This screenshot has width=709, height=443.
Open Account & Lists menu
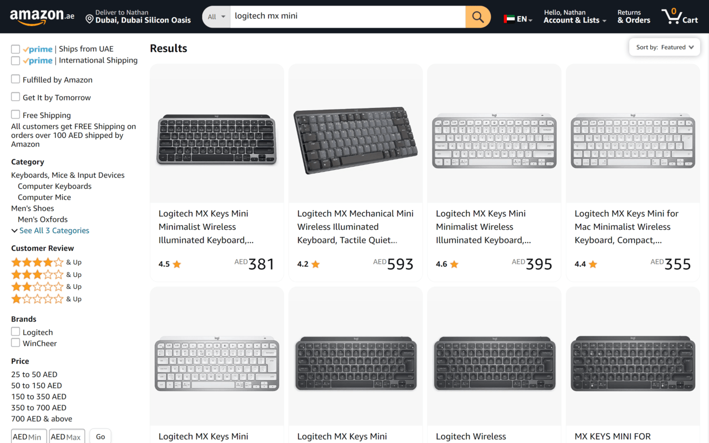click(574, 17)
